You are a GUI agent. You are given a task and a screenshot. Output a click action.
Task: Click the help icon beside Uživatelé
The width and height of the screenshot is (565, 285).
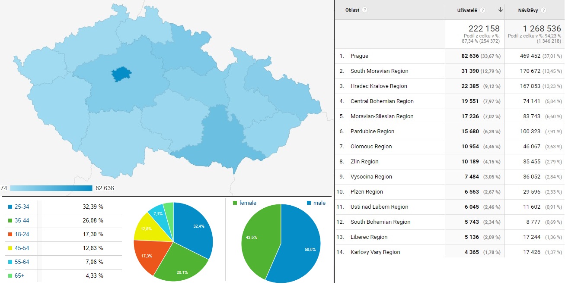482,10
